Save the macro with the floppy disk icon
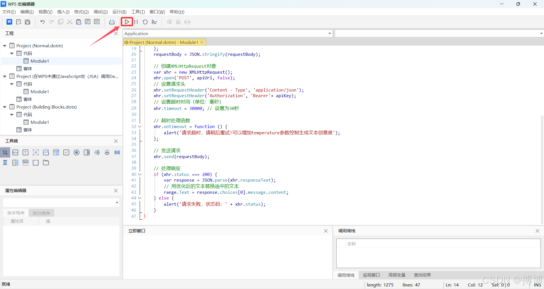 pos(27,22)
